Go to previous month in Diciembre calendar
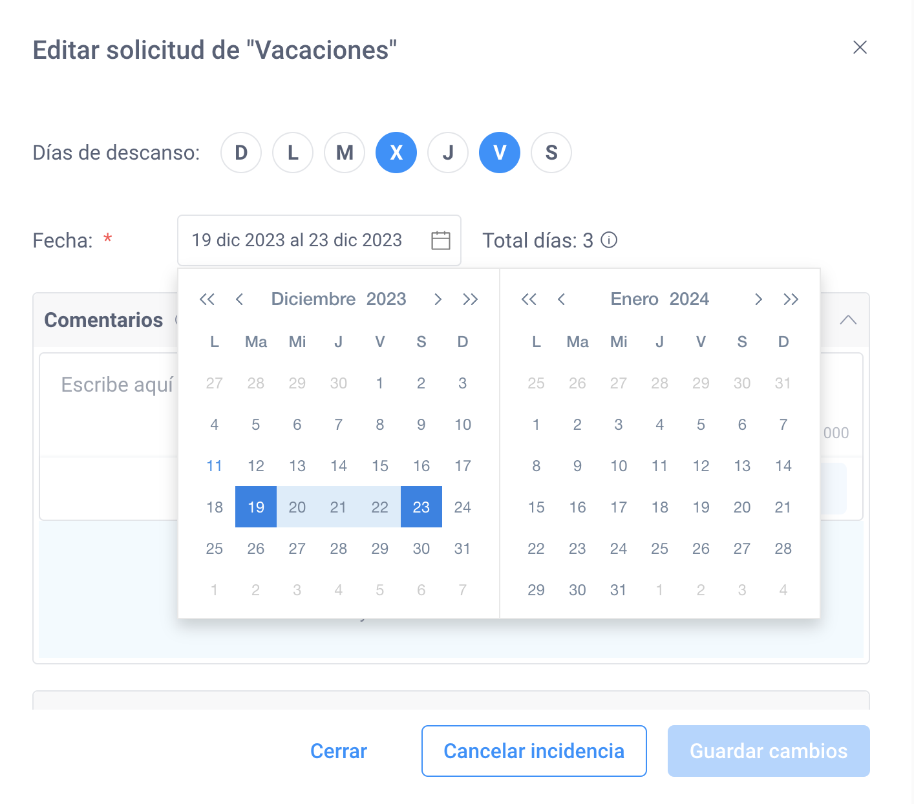Screen dimensions: 914x804 pyautogui.click(x=239, y=299)
